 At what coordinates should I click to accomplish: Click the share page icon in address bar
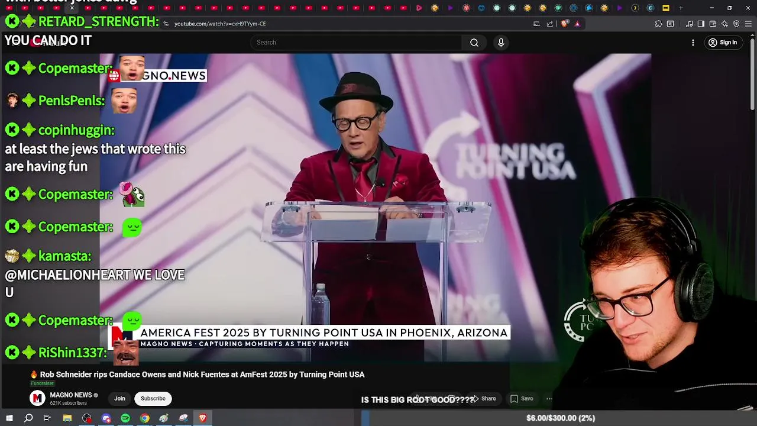[550, 24]
